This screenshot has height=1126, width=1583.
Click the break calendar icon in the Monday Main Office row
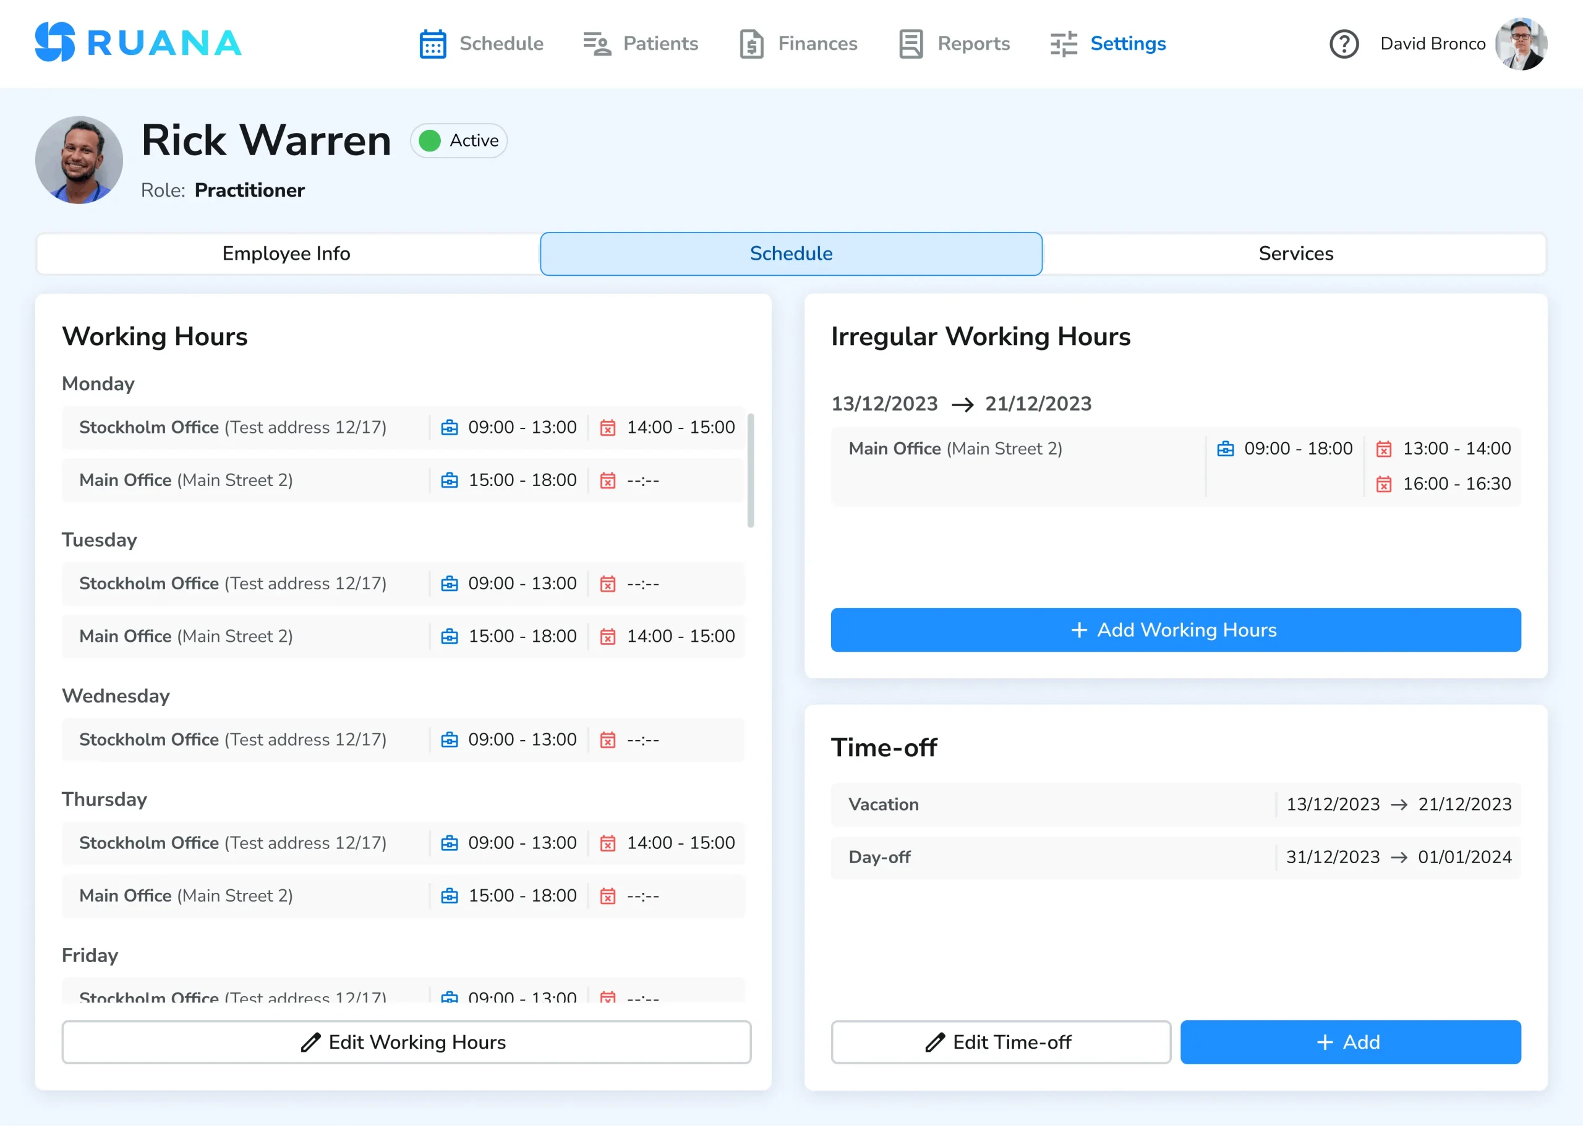click(x=607, y=480)
